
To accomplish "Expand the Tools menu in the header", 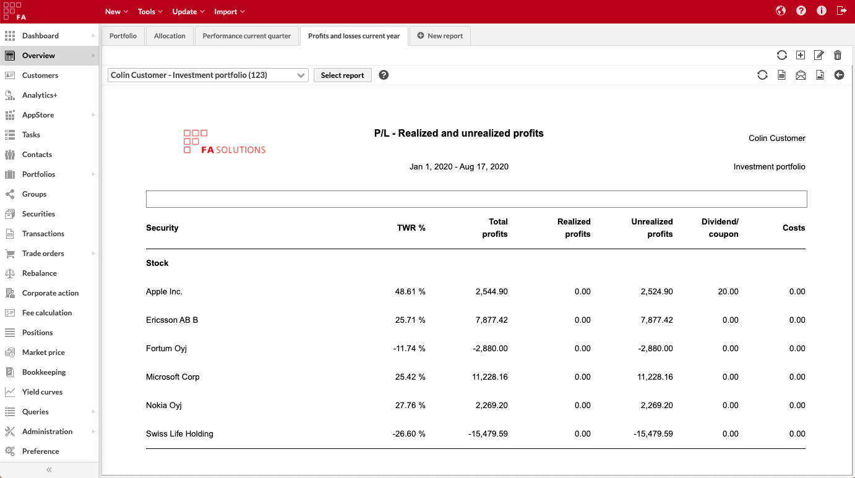I will click(x=150, y=12).
